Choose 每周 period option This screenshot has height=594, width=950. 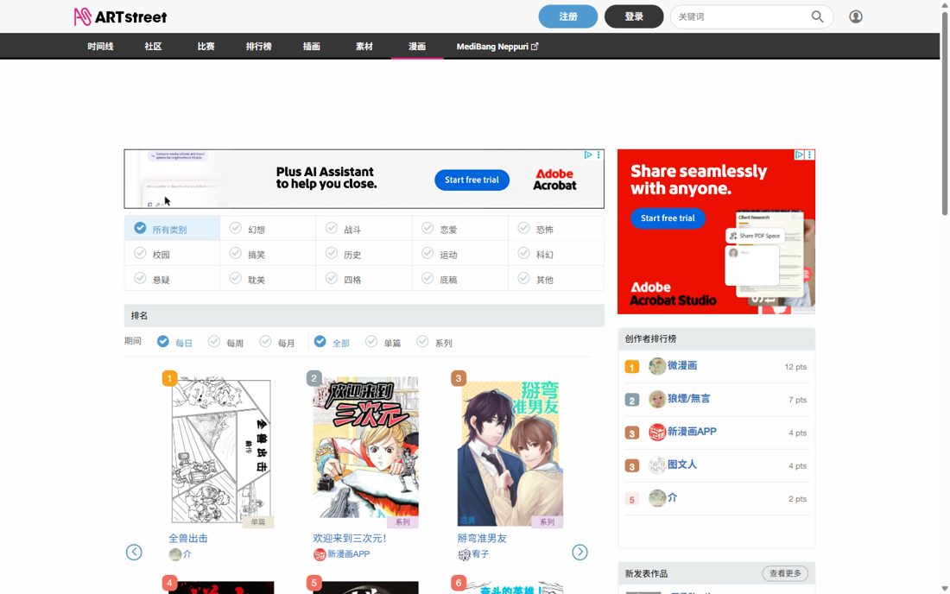click(x=226, y=342)
